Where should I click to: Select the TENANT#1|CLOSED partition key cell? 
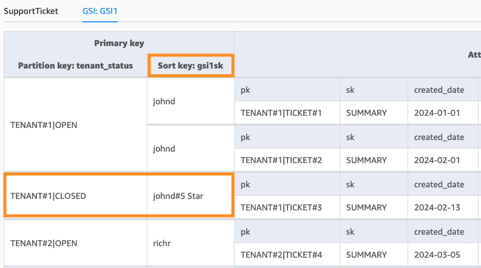(x=49, y=196)
